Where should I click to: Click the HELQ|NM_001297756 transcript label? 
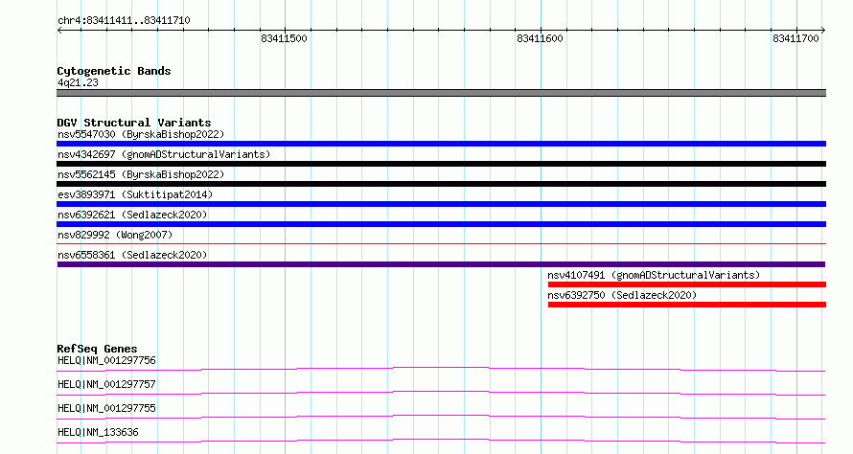pos(106,360)
